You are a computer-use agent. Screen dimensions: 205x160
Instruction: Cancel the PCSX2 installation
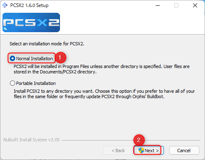pos(184,151)
